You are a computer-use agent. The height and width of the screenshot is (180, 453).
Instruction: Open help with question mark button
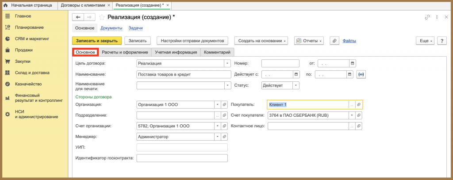tap(442, 41)
